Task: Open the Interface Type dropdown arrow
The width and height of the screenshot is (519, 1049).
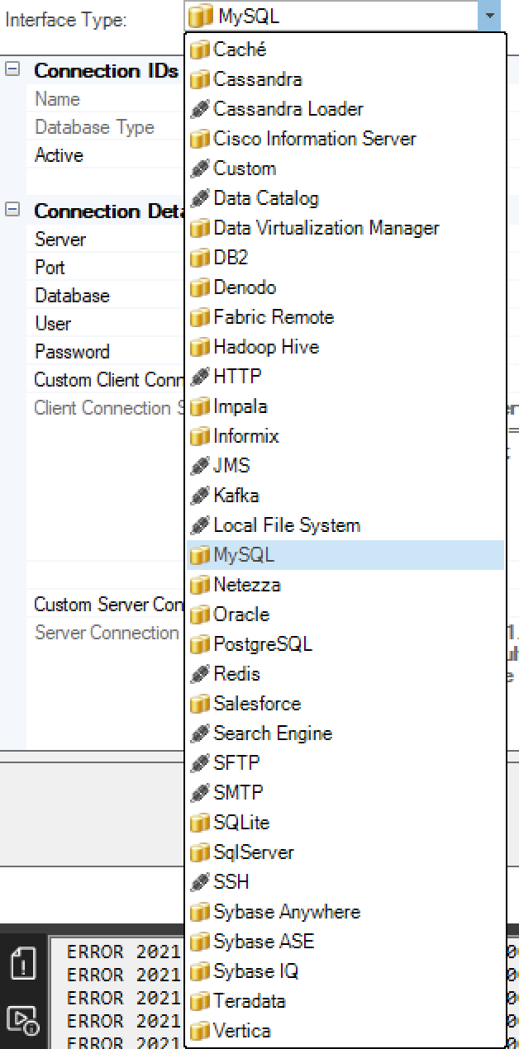Action: click(488, 14)
